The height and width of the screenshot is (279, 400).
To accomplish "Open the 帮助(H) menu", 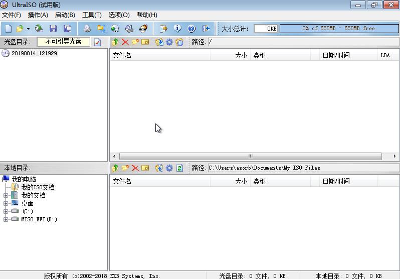I will click(147, 15).
